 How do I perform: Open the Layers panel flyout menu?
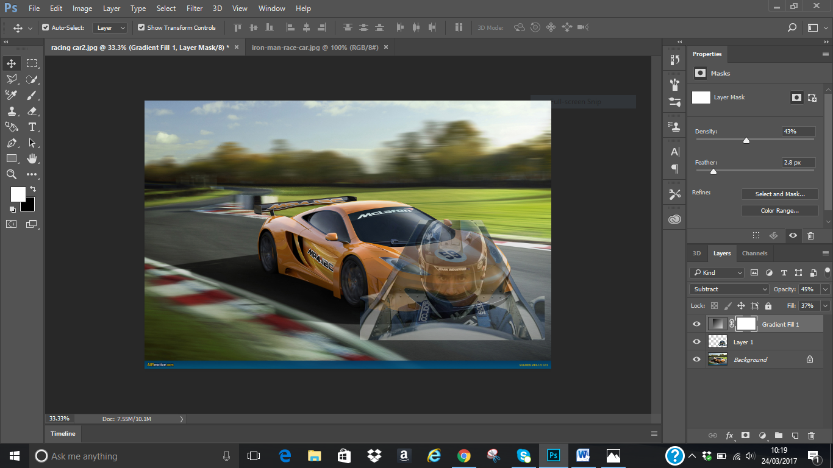pyautogui.click(x=826, y=253)
